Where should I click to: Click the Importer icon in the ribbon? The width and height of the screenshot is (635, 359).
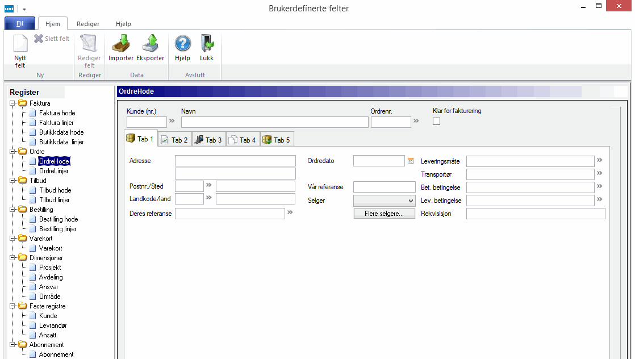[x=120, y=44]
